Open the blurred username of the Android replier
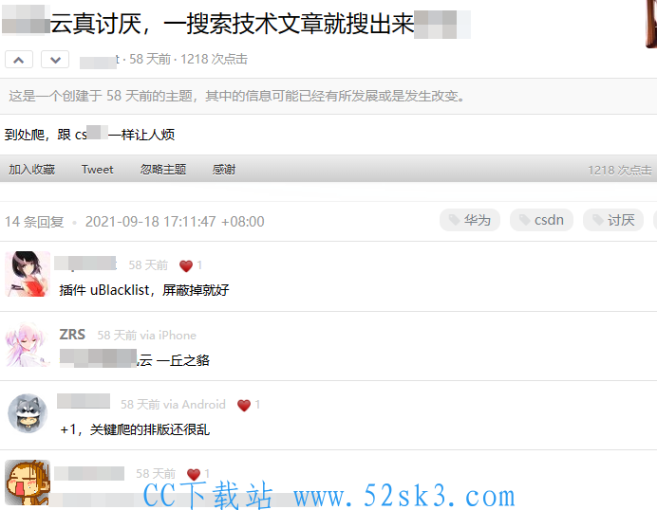 pyautogui.click(x=84, y=401)
